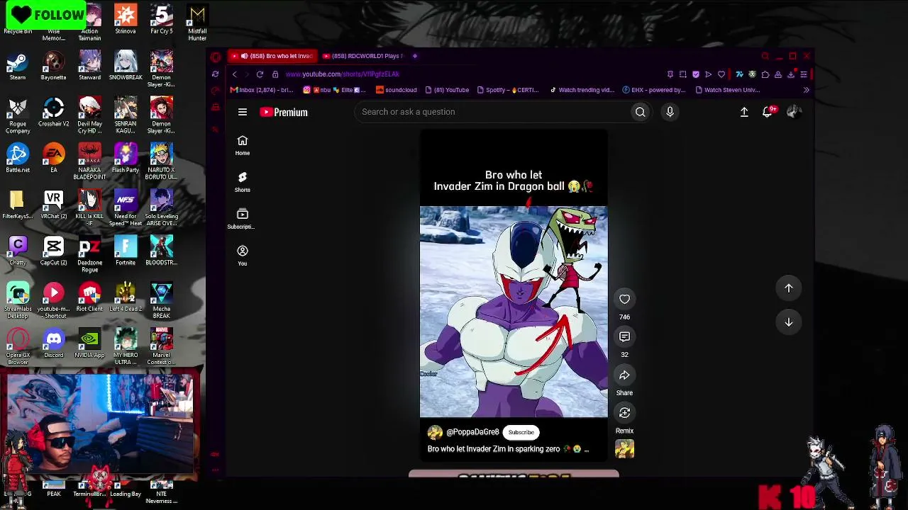Open the YouTube create upload button
Screen dimensions: 908x510
(x=744, y=112)
